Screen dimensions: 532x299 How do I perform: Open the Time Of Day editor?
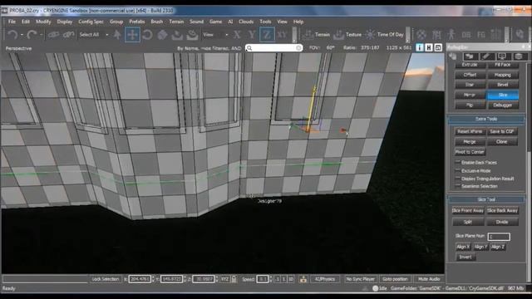tap(385, 35)
